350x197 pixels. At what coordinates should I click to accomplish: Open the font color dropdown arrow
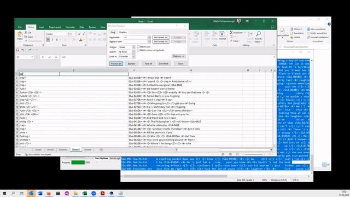(x=84, y=40)
